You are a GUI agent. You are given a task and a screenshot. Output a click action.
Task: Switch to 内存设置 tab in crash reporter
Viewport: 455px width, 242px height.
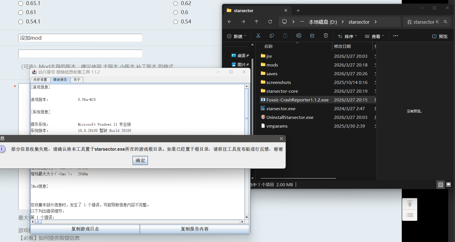pos(40,80)
